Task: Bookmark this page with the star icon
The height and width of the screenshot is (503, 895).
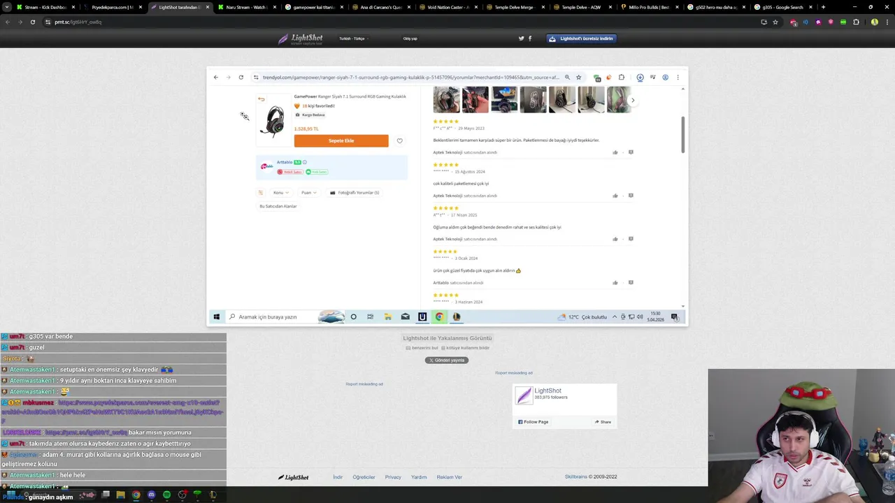Action: pos(775,22)
